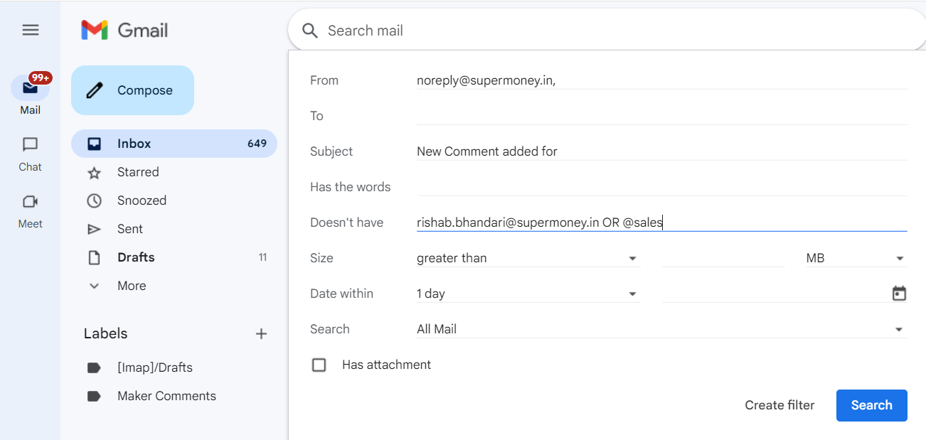Click the Starred star icon

[x=93, y=171]
